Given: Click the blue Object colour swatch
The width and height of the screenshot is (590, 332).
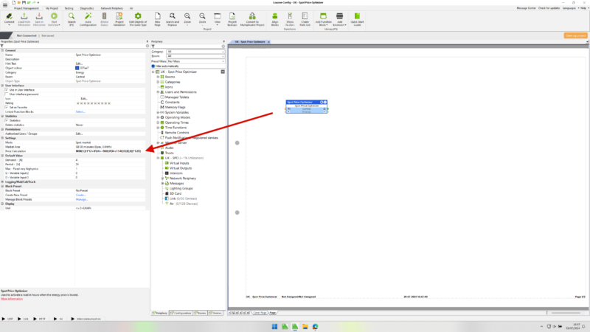Looking at the screenshot, I should click(77, 68).
